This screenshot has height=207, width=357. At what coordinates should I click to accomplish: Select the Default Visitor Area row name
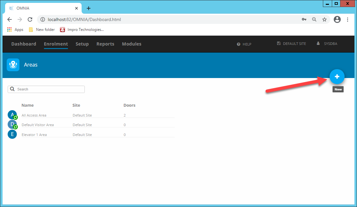click(x=38, y=125)
